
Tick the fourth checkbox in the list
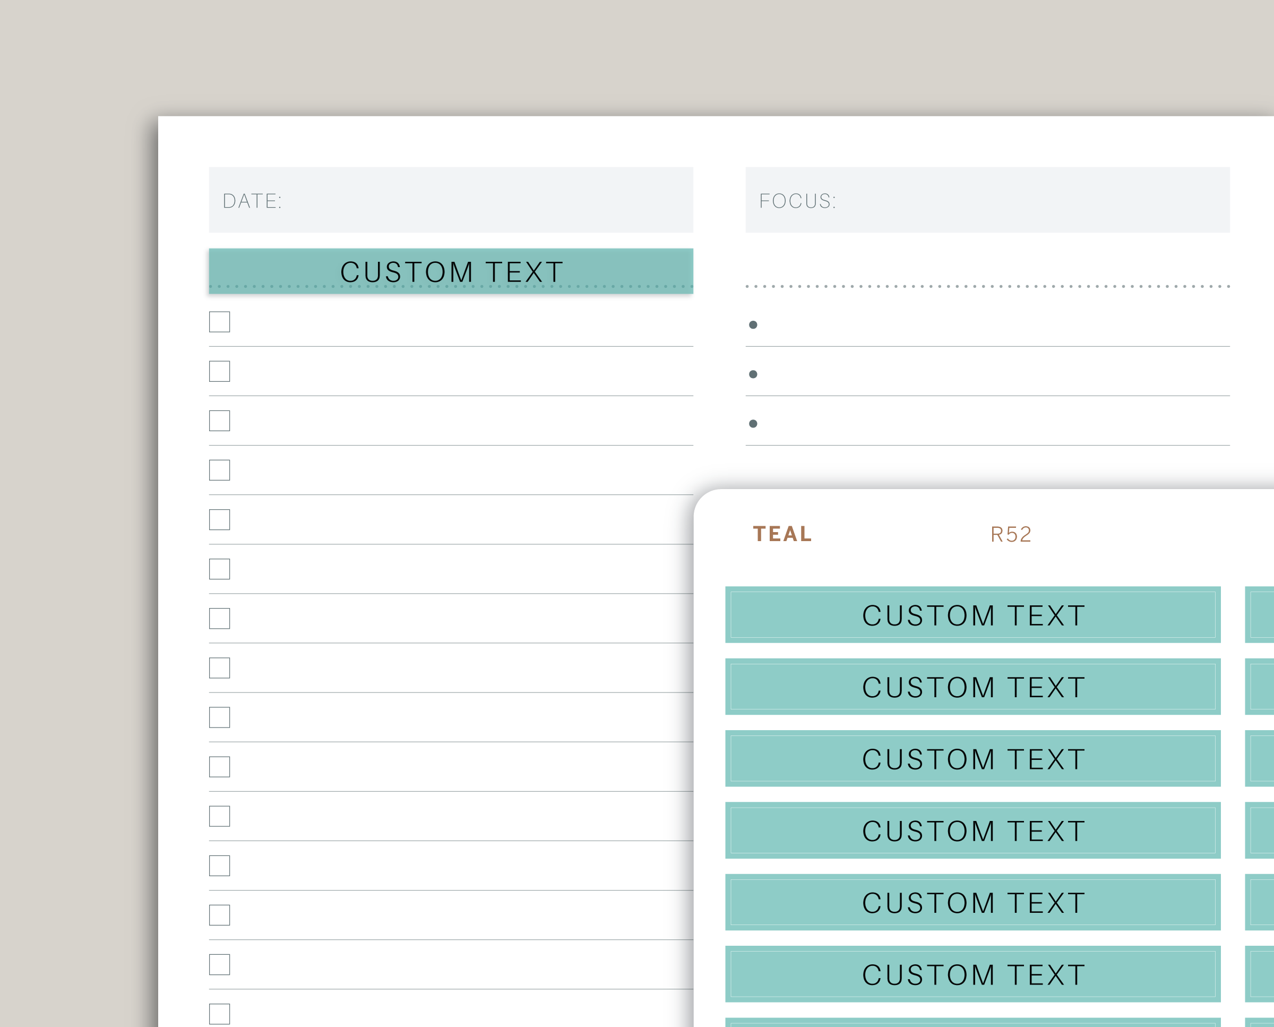pyautogui.click(x=219, y=470)
